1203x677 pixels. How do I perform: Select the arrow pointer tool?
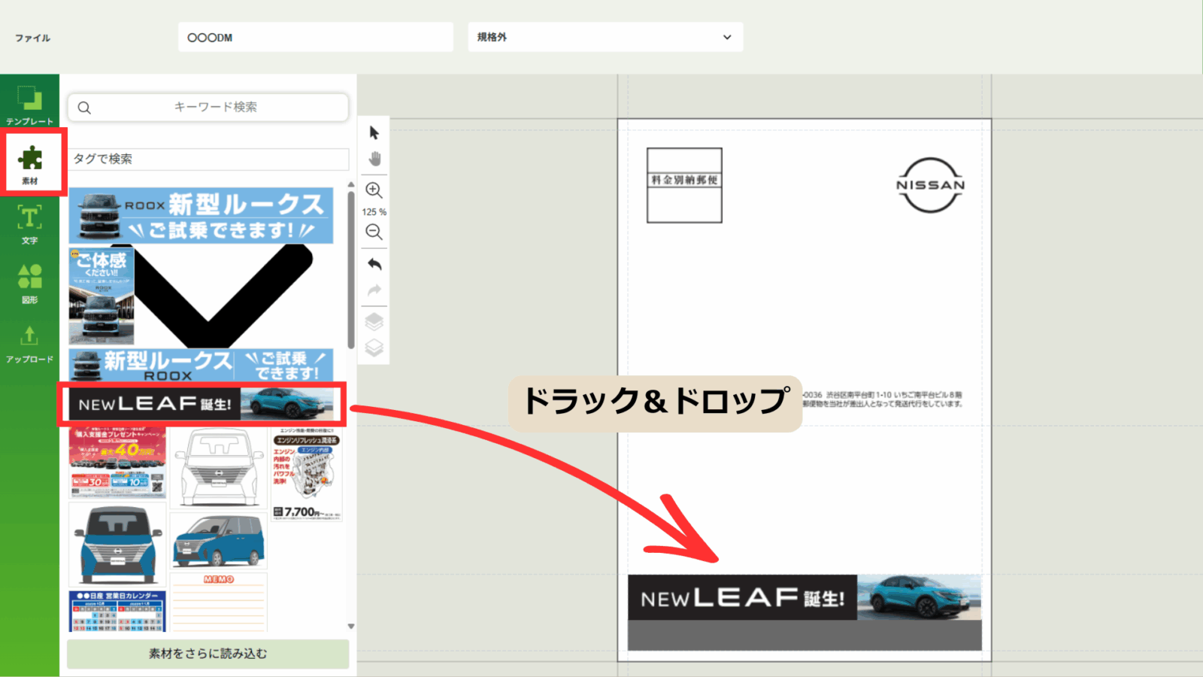click(374, 133)
